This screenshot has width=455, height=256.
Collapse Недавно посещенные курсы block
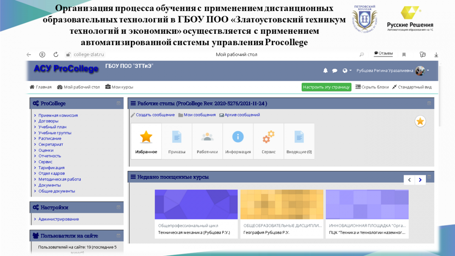coord(429,177)
